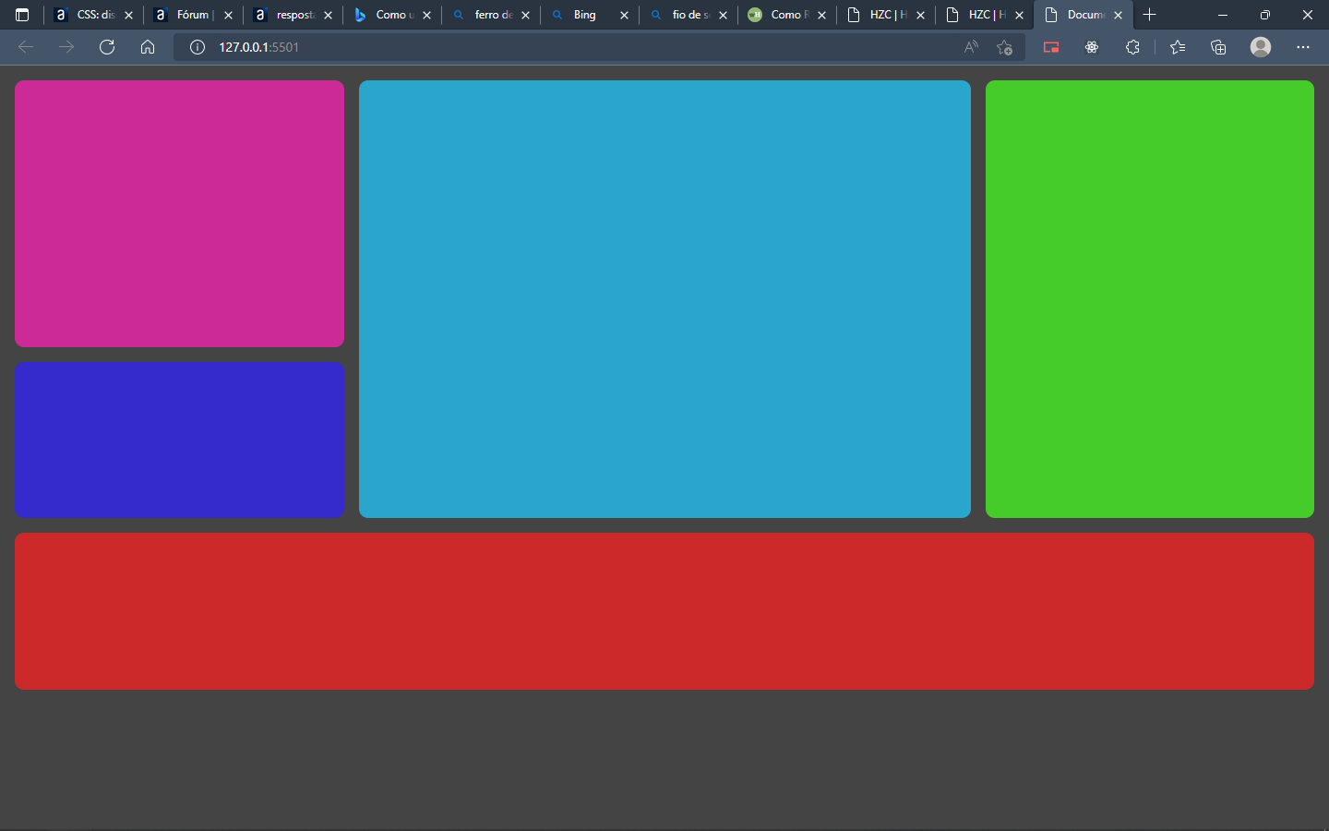The width and height of the screenshot is (1329, 831).
Task: Open the browser home page
Action: (148, 47)
